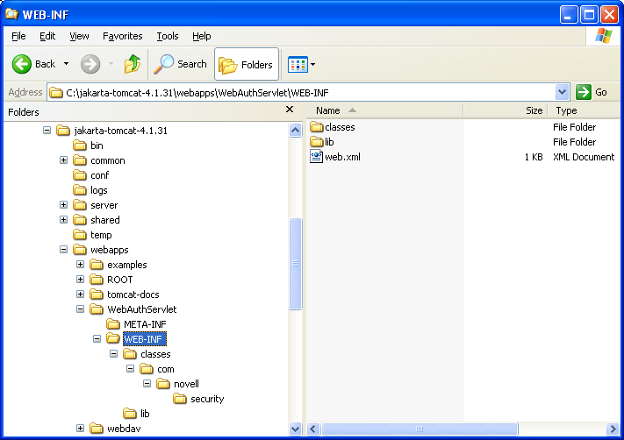The image size is (624, 440).
Task: Click the folder tree vertical scroll thumb
Action: 295,264
